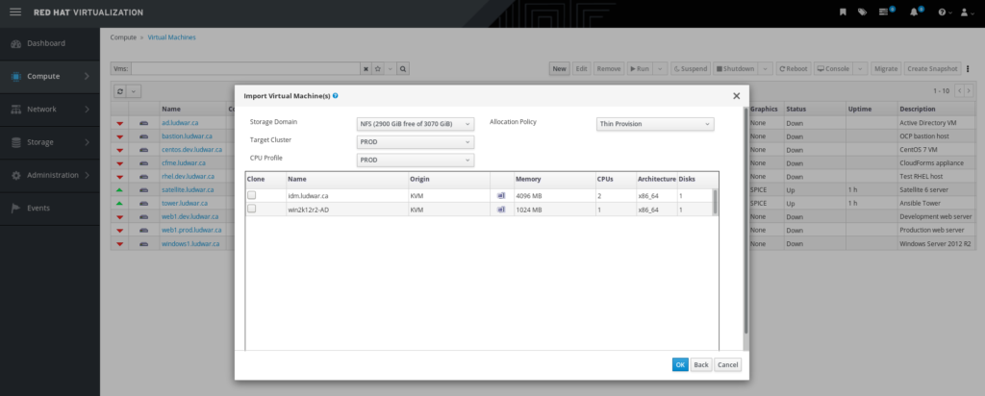Open the Network sidebar menu
Image resolution: width=985 pixels, height=396 pixels.
click(x=50, y=110)
